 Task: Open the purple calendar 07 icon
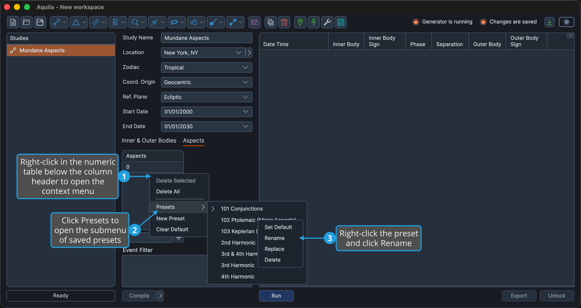[x=255, y=22]
